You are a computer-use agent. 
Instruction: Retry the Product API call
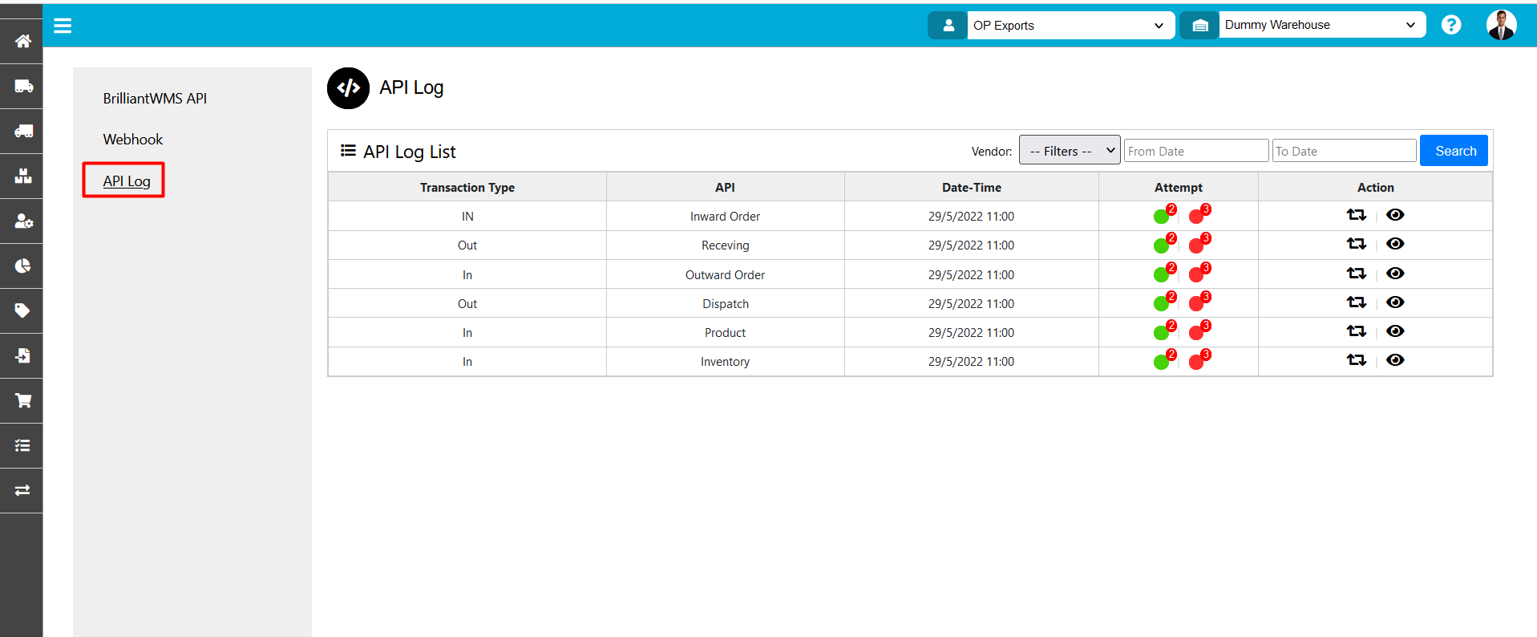1356,331
